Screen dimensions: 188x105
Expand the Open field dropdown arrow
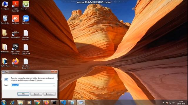tap(54, 85)
